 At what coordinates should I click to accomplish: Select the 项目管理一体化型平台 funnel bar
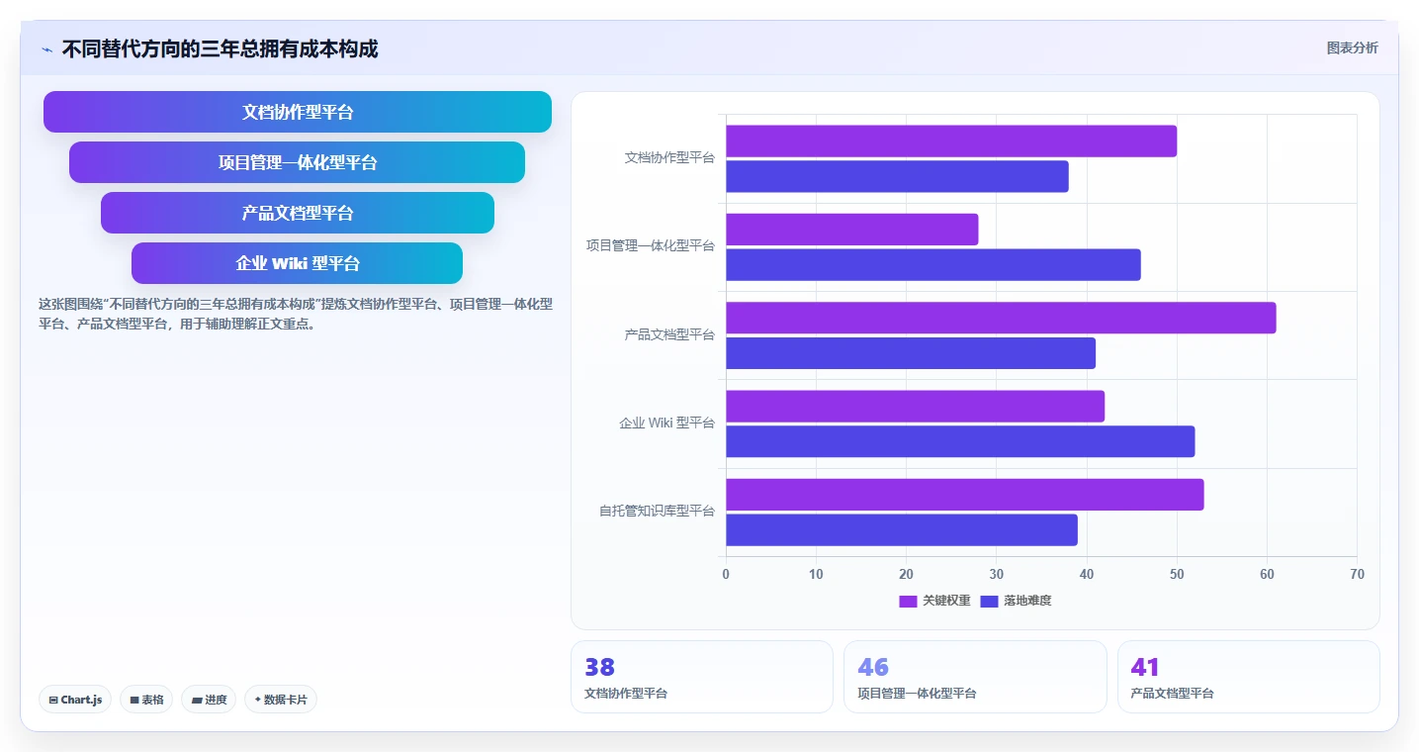point(298,162)
